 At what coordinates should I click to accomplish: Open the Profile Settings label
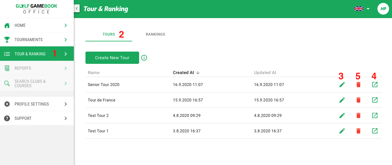(32, 104)
